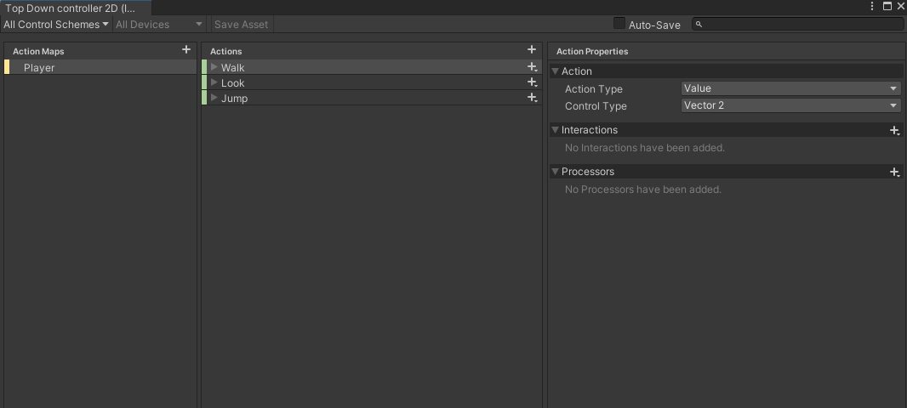Add a new action in Actions panel

tap(532, 49)
